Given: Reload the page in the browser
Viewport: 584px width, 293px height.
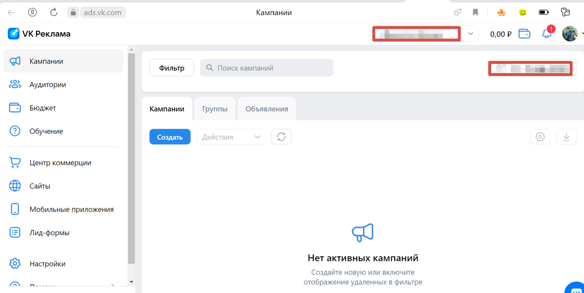Looking at the screenshot, I should pyautogui.click(x=54, y=12).
